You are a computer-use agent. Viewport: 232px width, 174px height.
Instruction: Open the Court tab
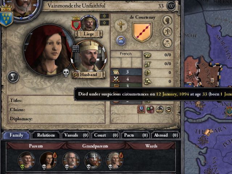point(106,135)
